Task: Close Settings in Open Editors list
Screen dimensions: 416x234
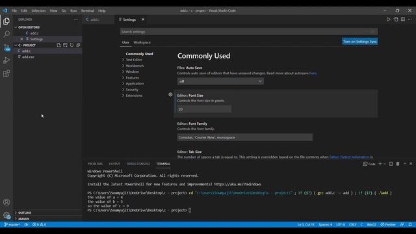Action: coord(21,39)
